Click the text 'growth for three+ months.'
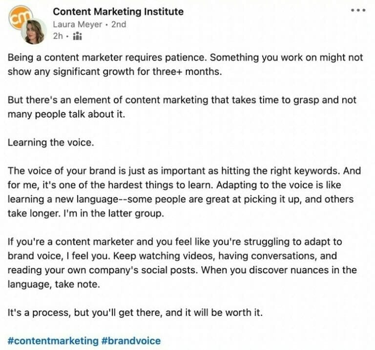The height and width of the screenshot is (350, 375). [163, 71]
